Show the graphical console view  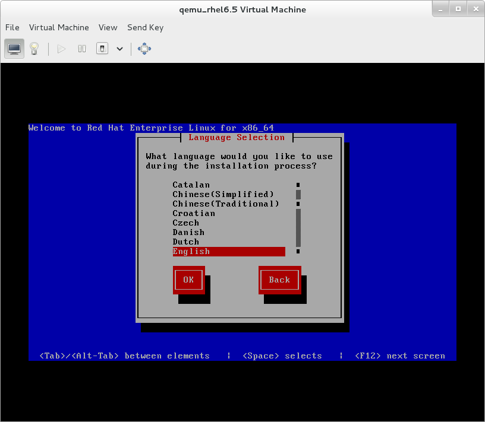14,49
